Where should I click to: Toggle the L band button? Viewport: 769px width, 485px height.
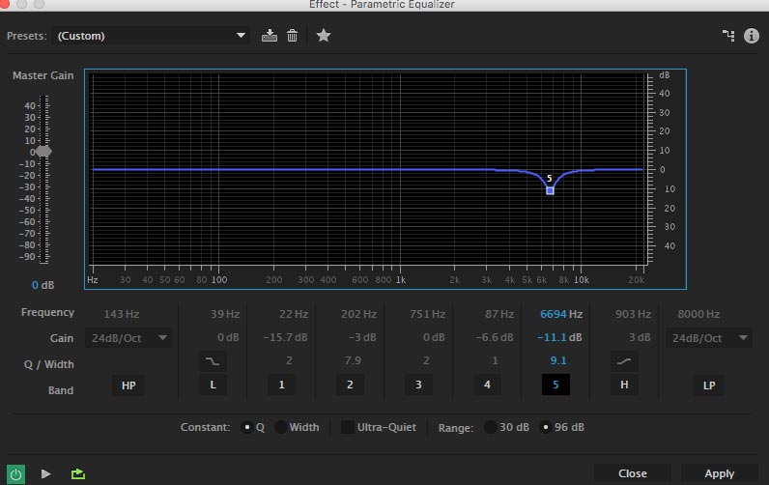[213, 385]
